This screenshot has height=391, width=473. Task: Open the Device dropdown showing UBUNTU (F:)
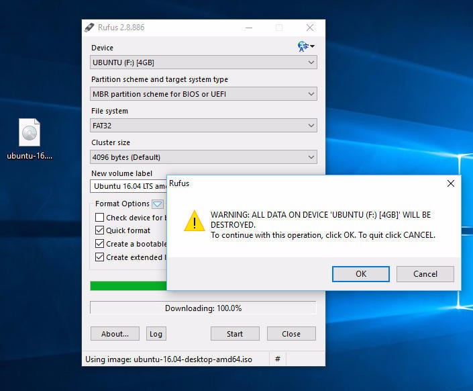click(203, 62)
